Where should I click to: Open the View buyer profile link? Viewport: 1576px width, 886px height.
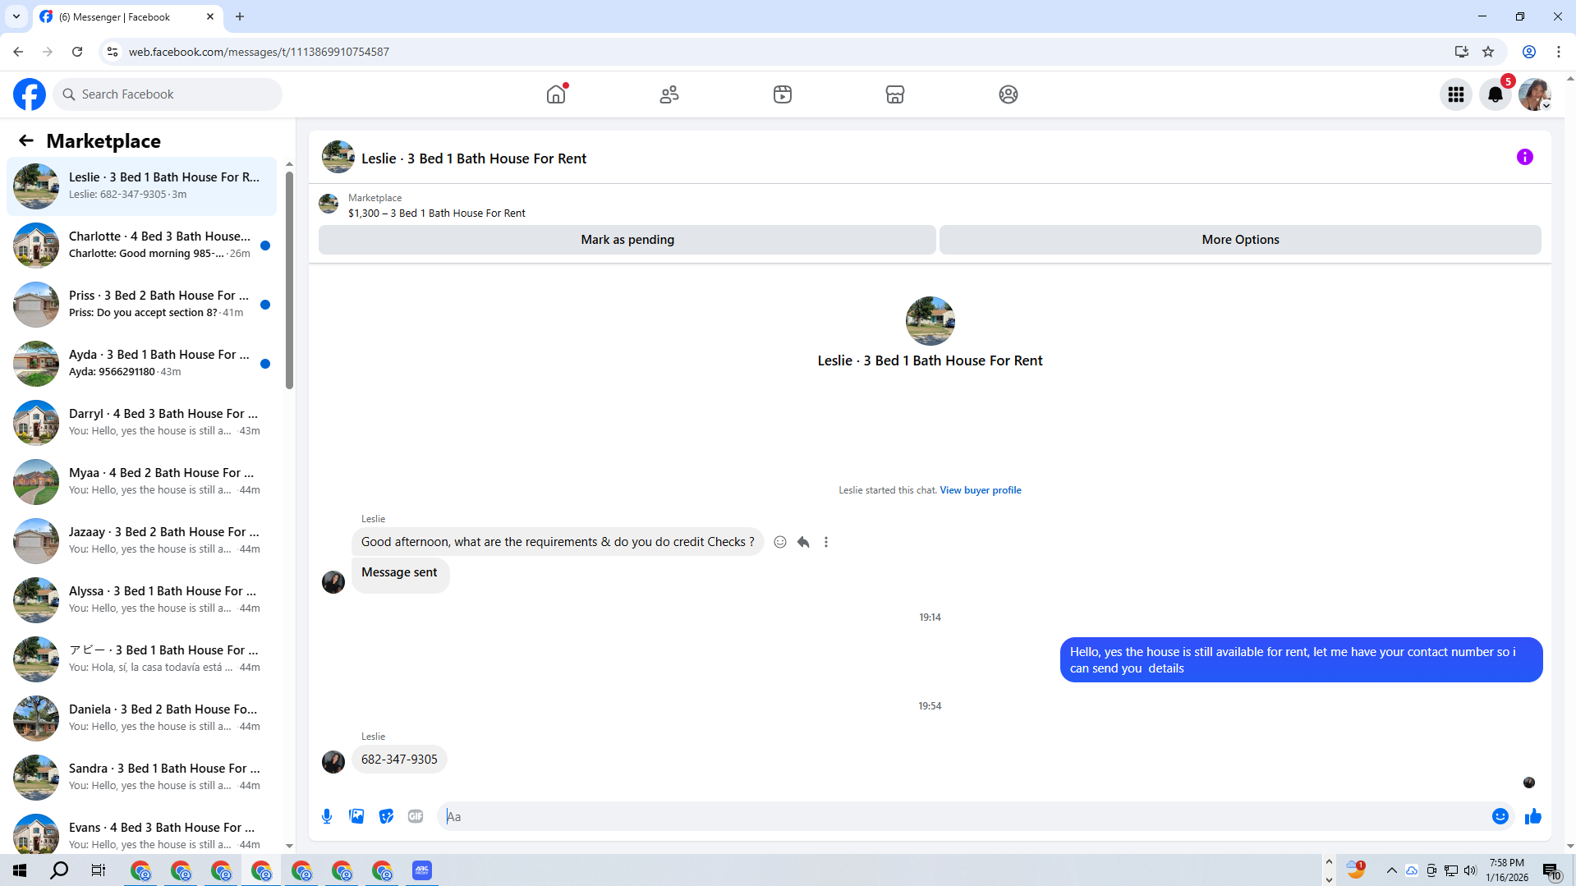pos(981,490)
